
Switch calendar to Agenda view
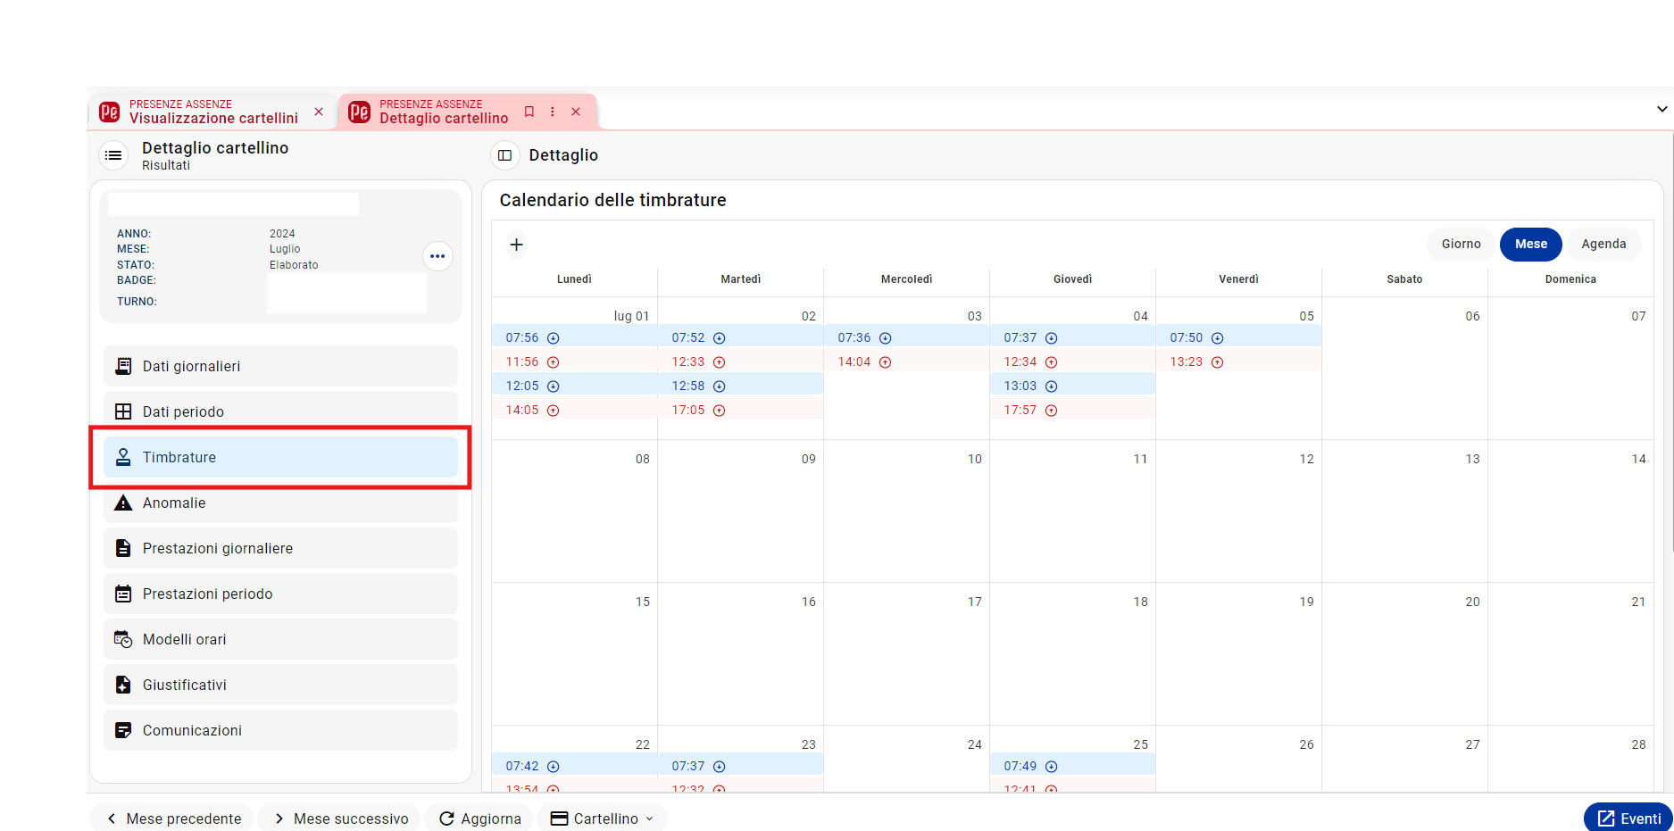tap(1603, 244)
